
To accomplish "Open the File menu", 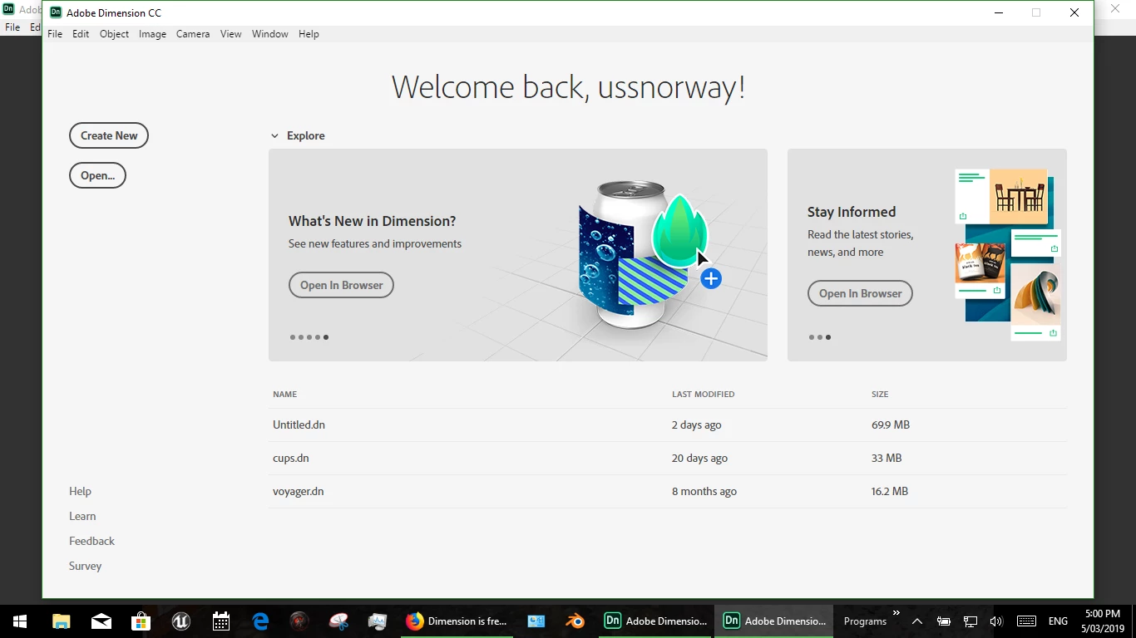I will [x=55, y=34].
